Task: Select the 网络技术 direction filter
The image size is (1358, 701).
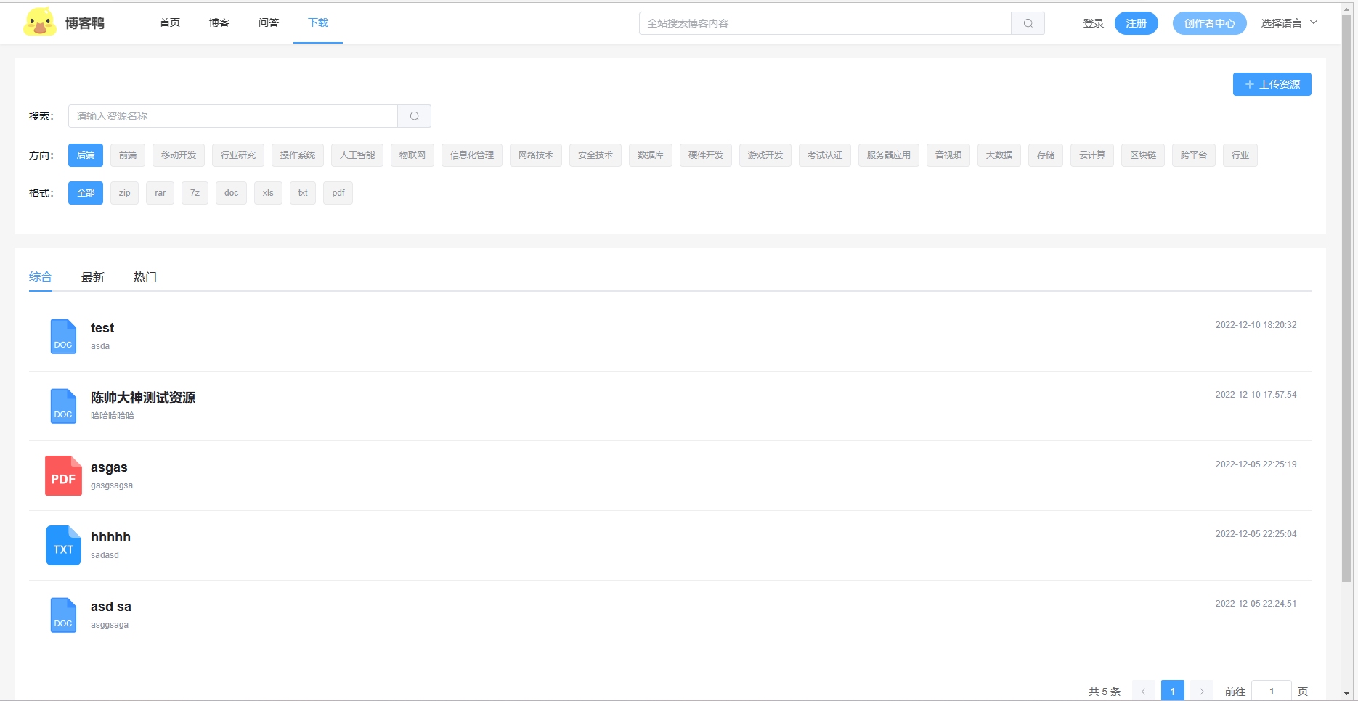Action: click(x=536, y=155)
